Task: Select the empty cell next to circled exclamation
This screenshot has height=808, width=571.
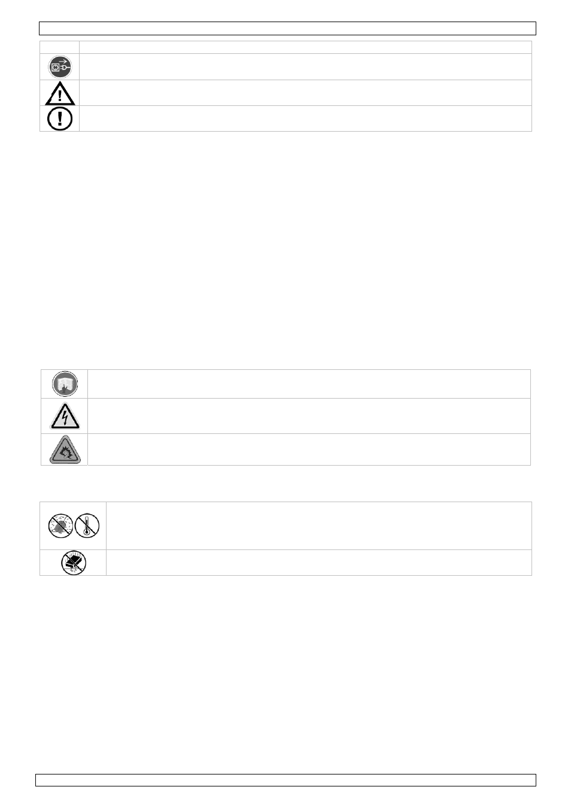Action: pos(305,119)
